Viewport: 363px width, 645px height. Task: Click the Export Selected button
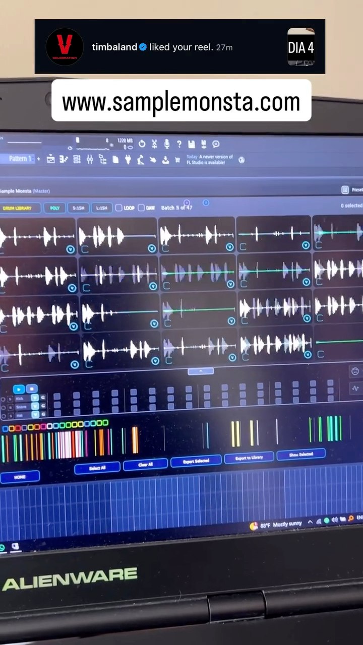coord(196,461)
